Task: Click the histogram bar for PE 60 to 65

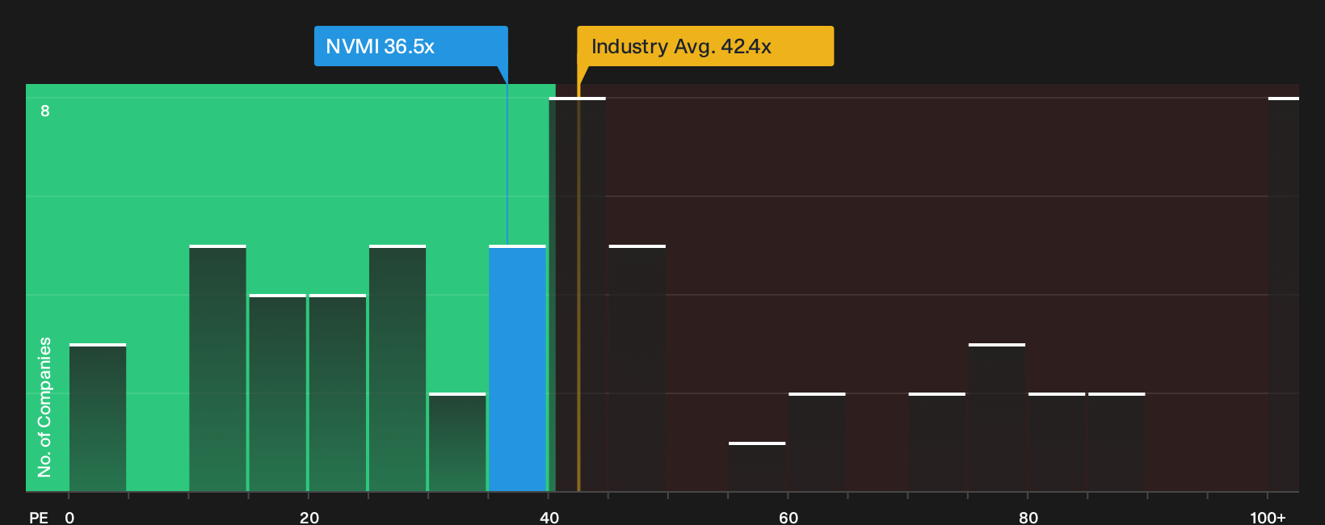Action: click(817, 442)
